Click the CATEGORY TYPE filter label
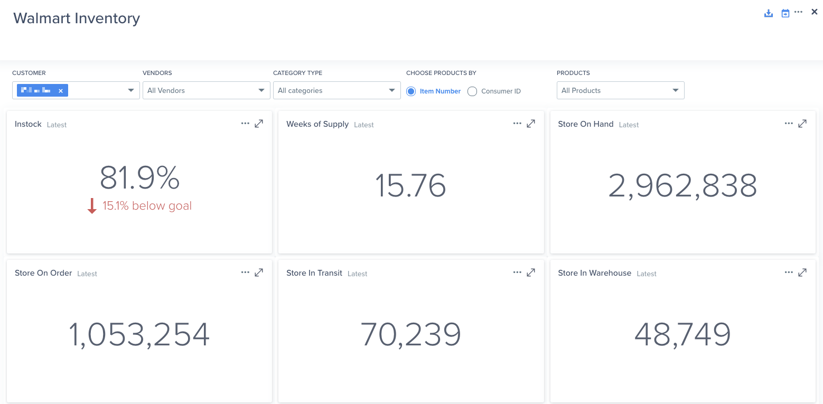Image resolution: width=823 pixels, height=404 pixels. coord(297,73)
